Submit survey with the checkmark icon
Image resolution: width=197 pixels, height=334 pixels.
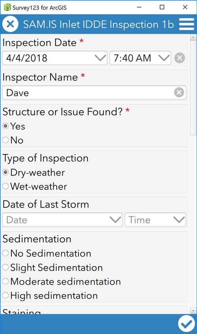186,324
